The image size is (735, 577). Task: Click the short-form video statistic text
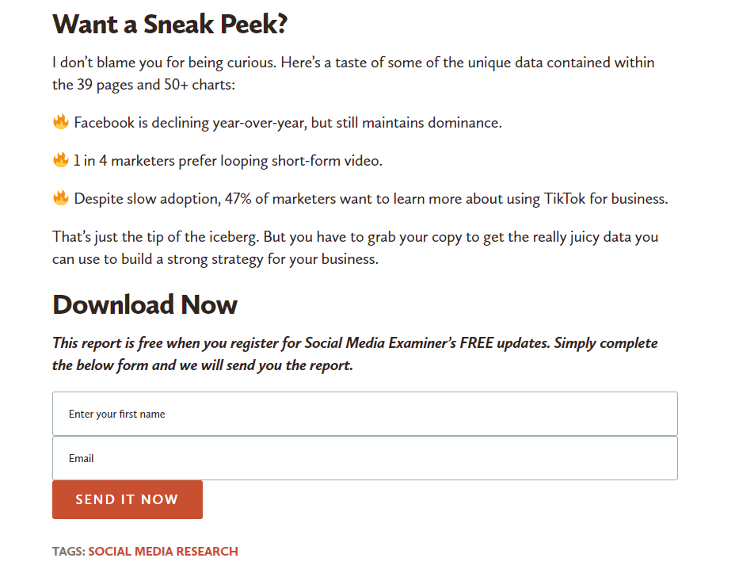228,161
